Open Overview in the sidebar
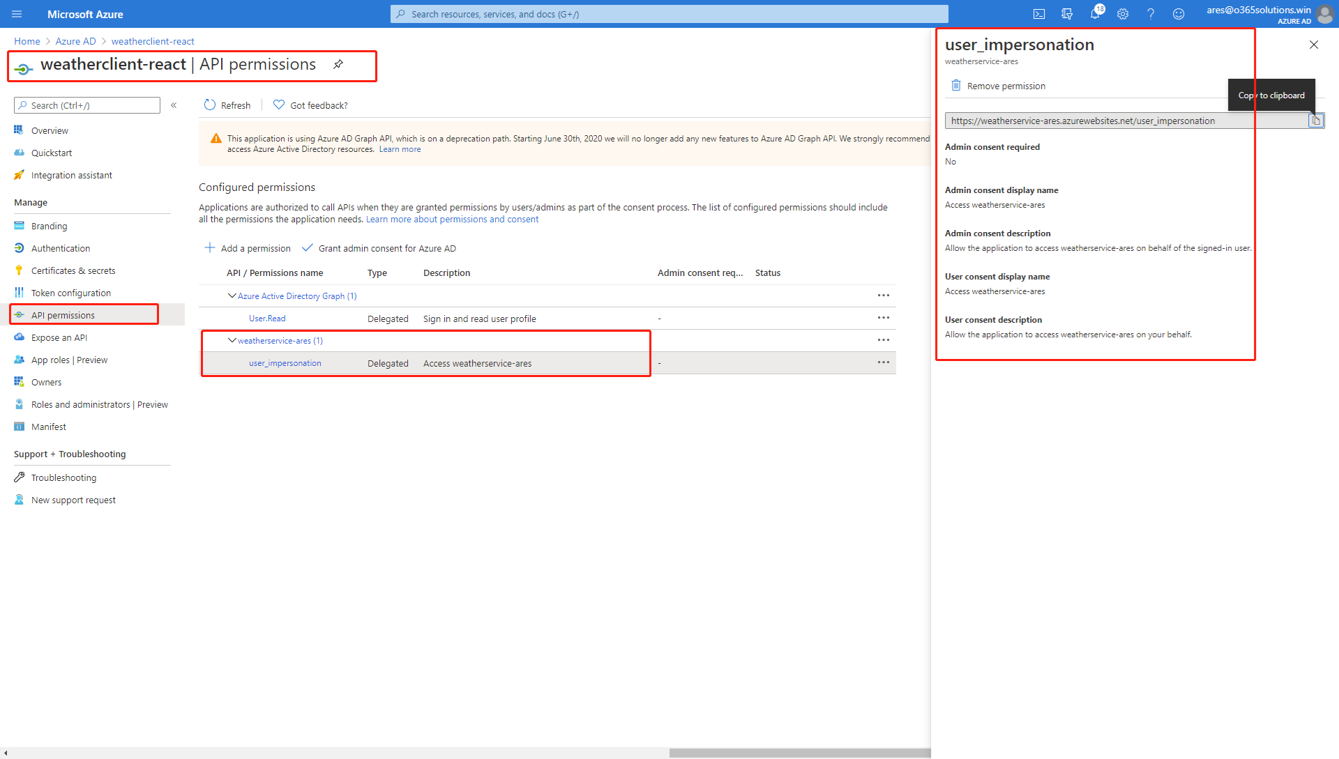 [50, 130]
